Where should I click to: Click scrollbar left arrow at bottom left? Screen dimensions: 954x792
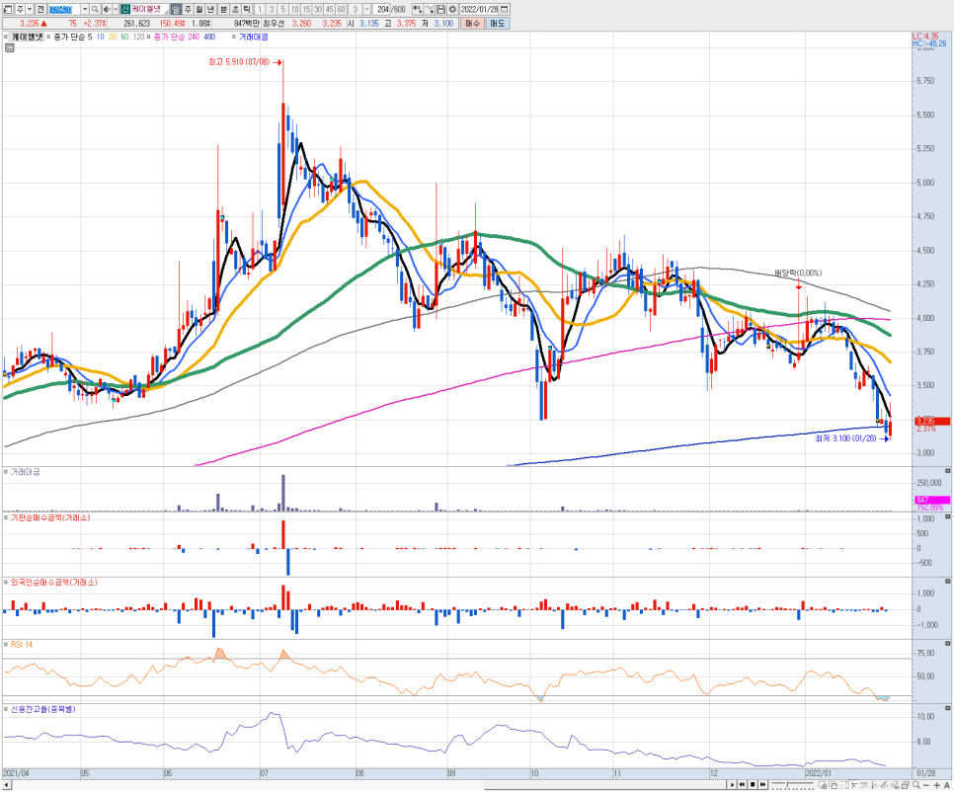[6, 785]
